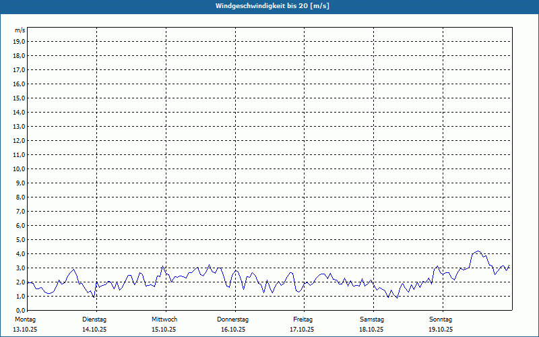
Task: Select the Dienstag day label
Action: click(94, 319)
